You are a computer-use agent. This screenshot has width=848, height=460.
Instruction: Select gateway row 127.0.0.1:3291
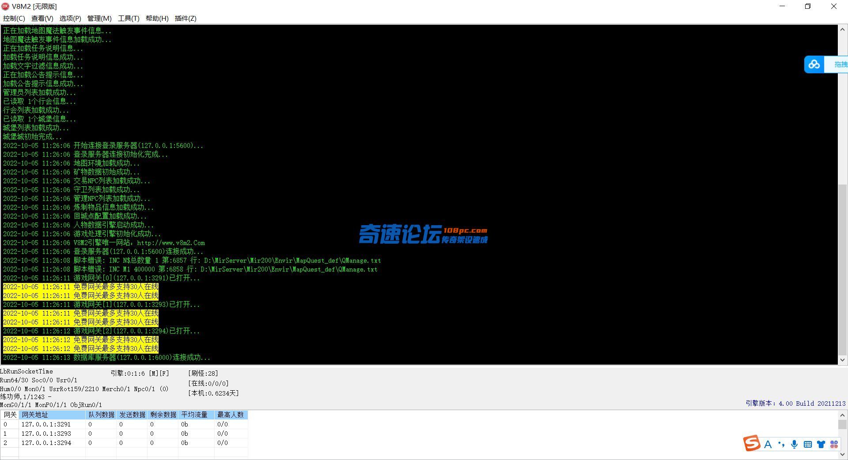point(124,424)
